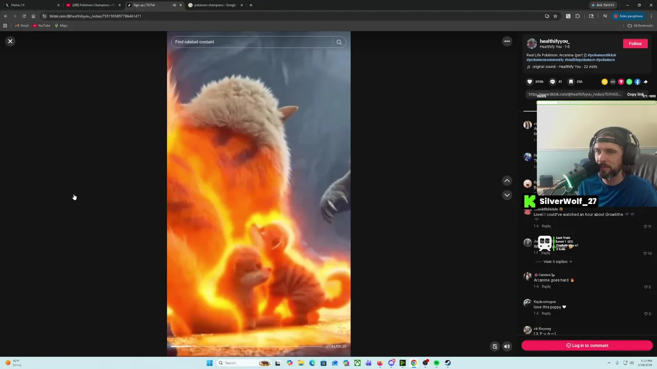The image size is (657, 369).
Task: Open comments via speech bubble icon
Action: (x=552, y=81)
